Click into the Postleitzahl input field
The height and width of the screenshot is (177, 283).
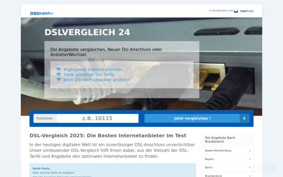point(98,118)
